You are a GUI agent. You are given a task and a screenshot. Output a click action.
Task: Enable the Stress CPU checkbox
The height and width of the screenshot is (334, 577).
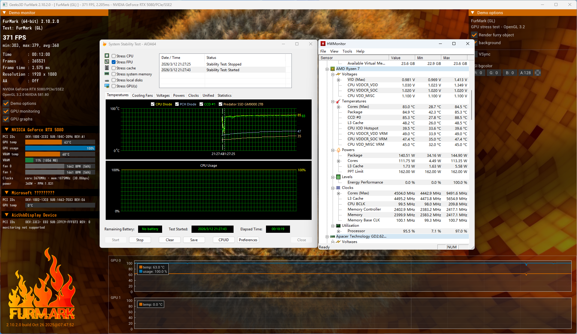[114, 56]
